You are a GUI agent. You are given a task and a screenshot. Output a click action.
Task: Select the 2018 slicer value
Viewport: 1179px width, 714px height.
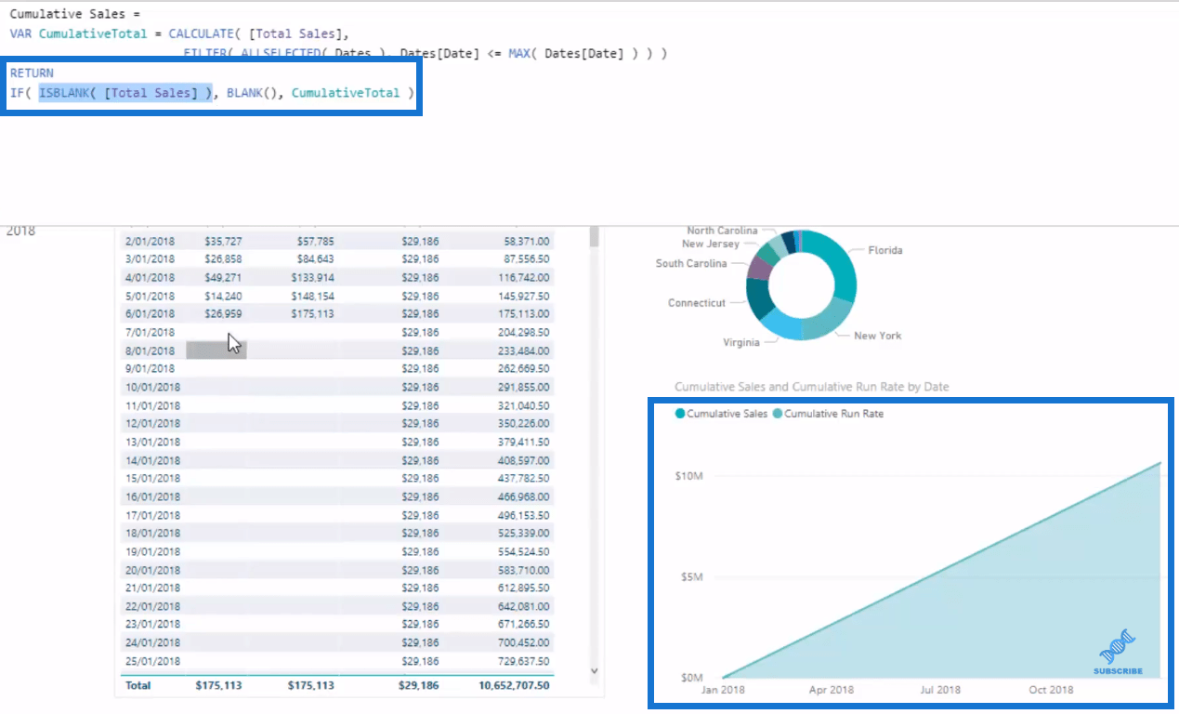(x=20, y=231)
